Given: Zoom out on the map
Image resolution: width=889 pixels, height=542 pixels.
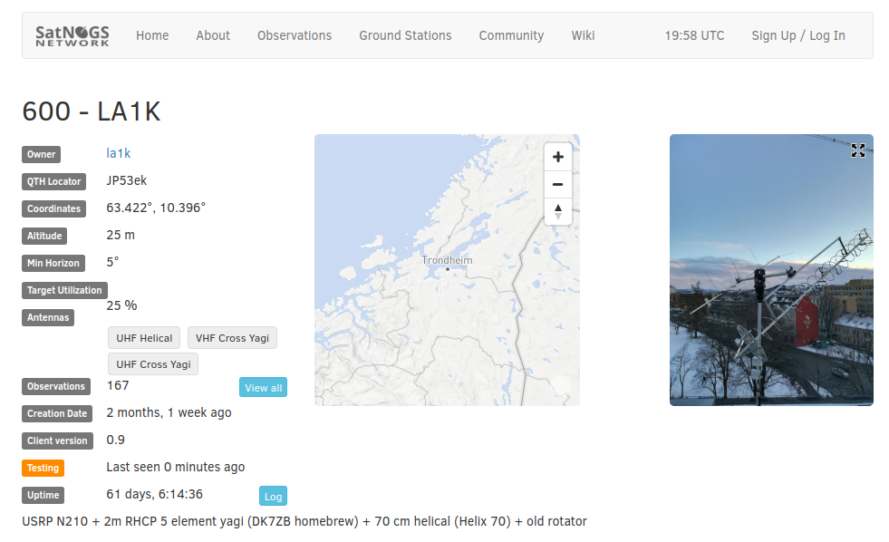Looking at the screenshot, I should tap(557, 184).
